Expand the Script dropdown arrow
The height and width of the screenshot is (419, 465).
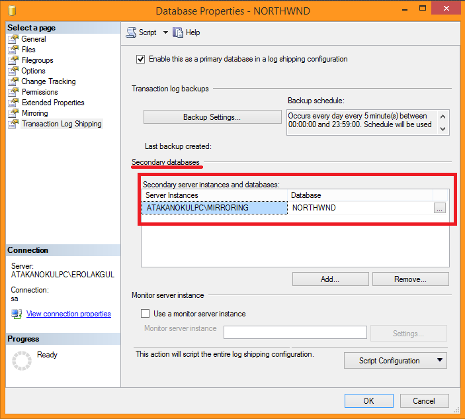165,32
